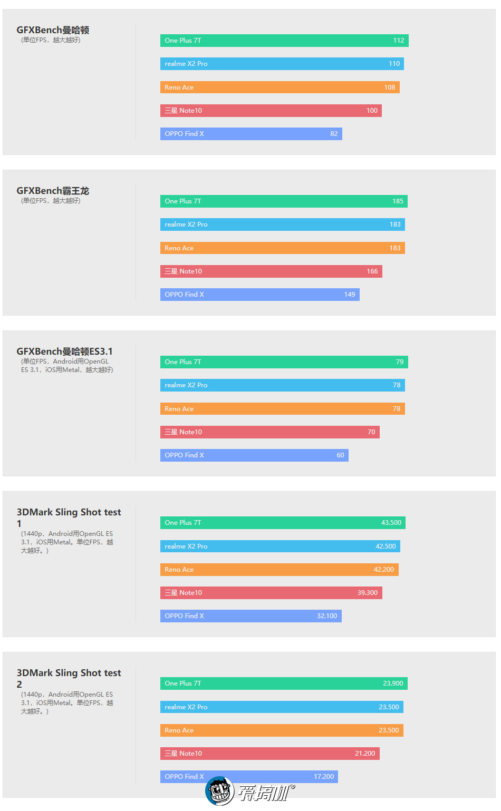The height and width of the screenshot is (811, 501).
Task: Click the watermark mascot logo at bottom
Action: (219, 791)
